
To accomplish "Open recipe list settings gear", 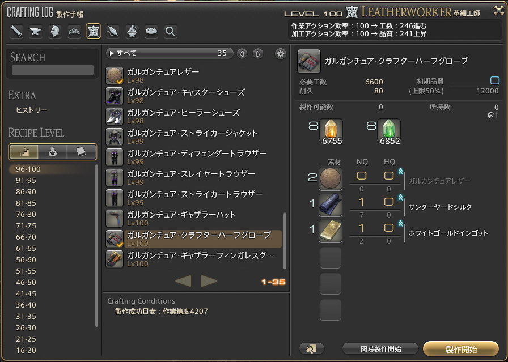I will tap(280, 54).
